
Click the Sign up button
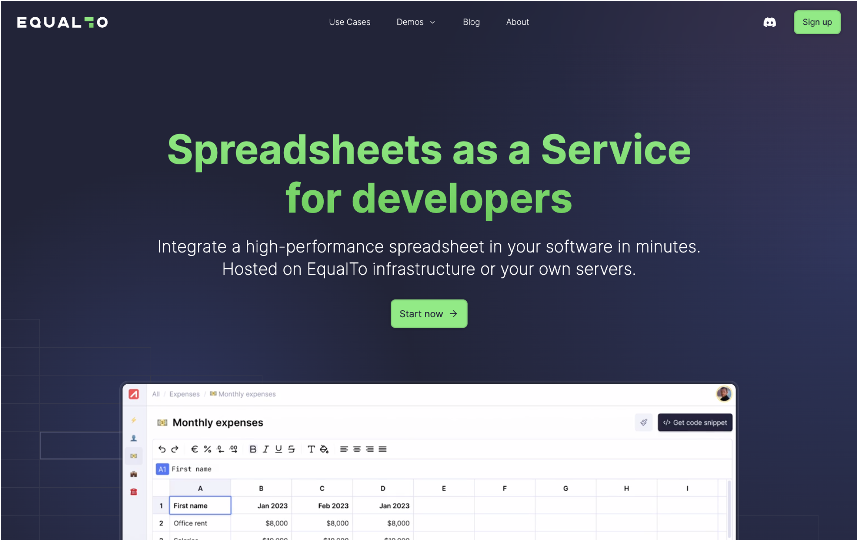(817, 22)
